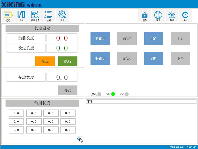Click the 设定长度 value field

(x=62, y=48)
